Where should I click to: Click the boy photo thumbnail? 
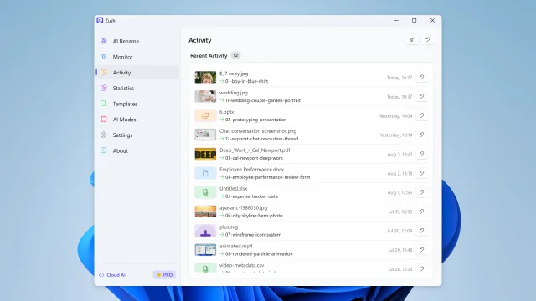point(205,78)
